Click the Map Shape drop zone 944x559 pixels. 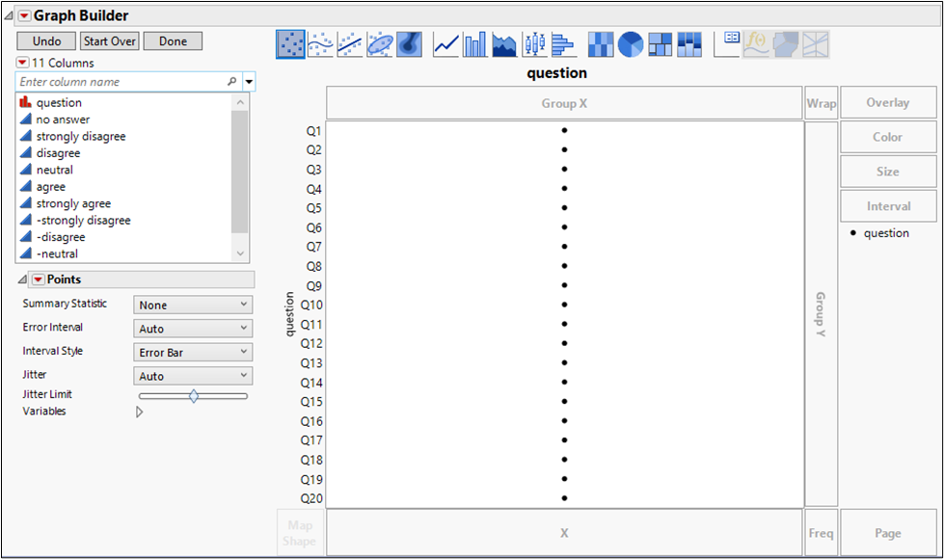[300, 533]
